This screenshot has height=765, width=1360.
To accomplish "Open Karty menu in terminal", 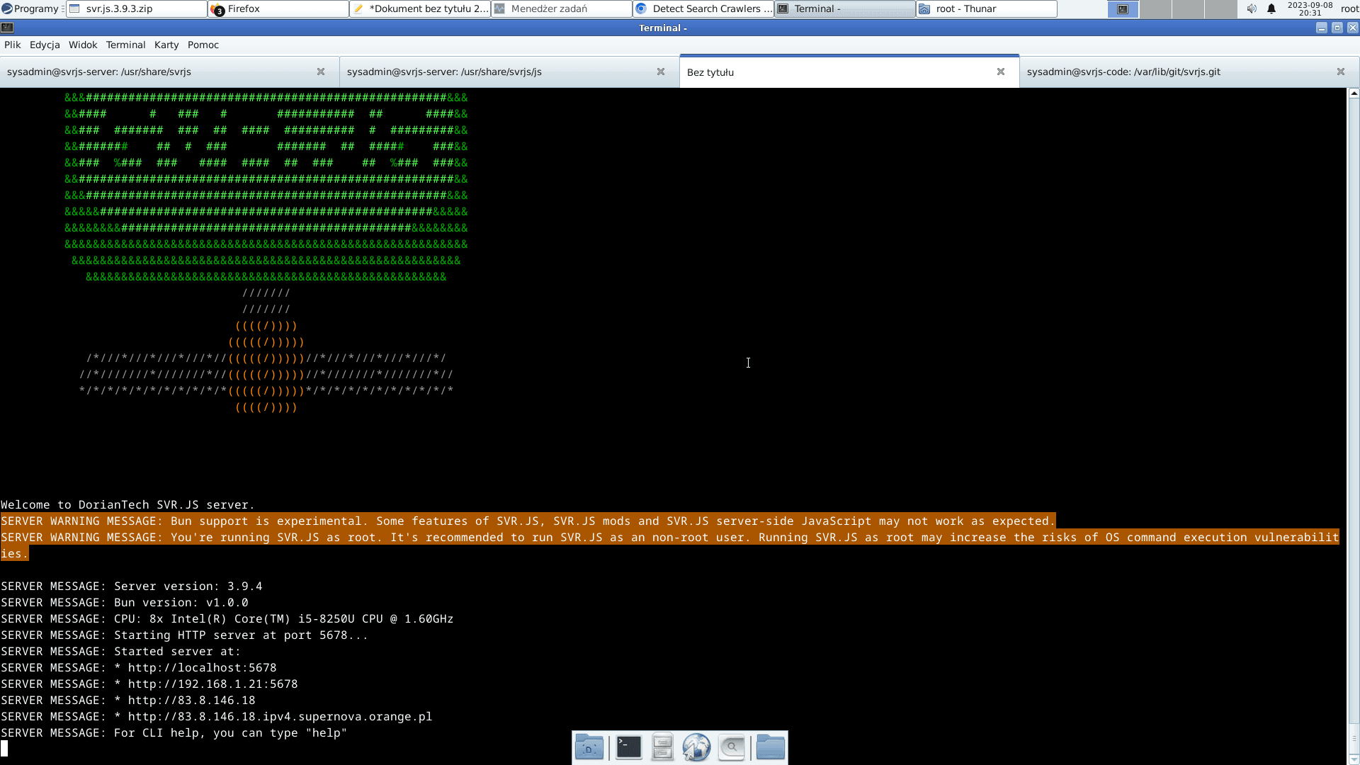I will 166,45.
